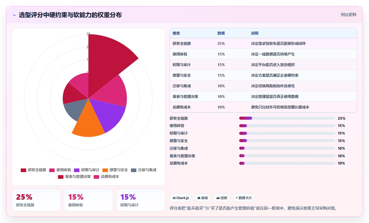This screenshot has height=223, width=369.
Task: Select the 数据卡片 tag
Action: click(x=244, y=198)
